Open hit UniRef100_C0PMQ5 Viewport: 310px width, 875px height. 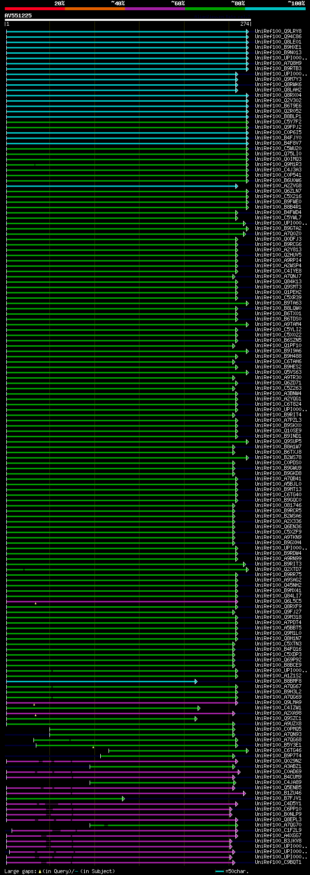278,729
